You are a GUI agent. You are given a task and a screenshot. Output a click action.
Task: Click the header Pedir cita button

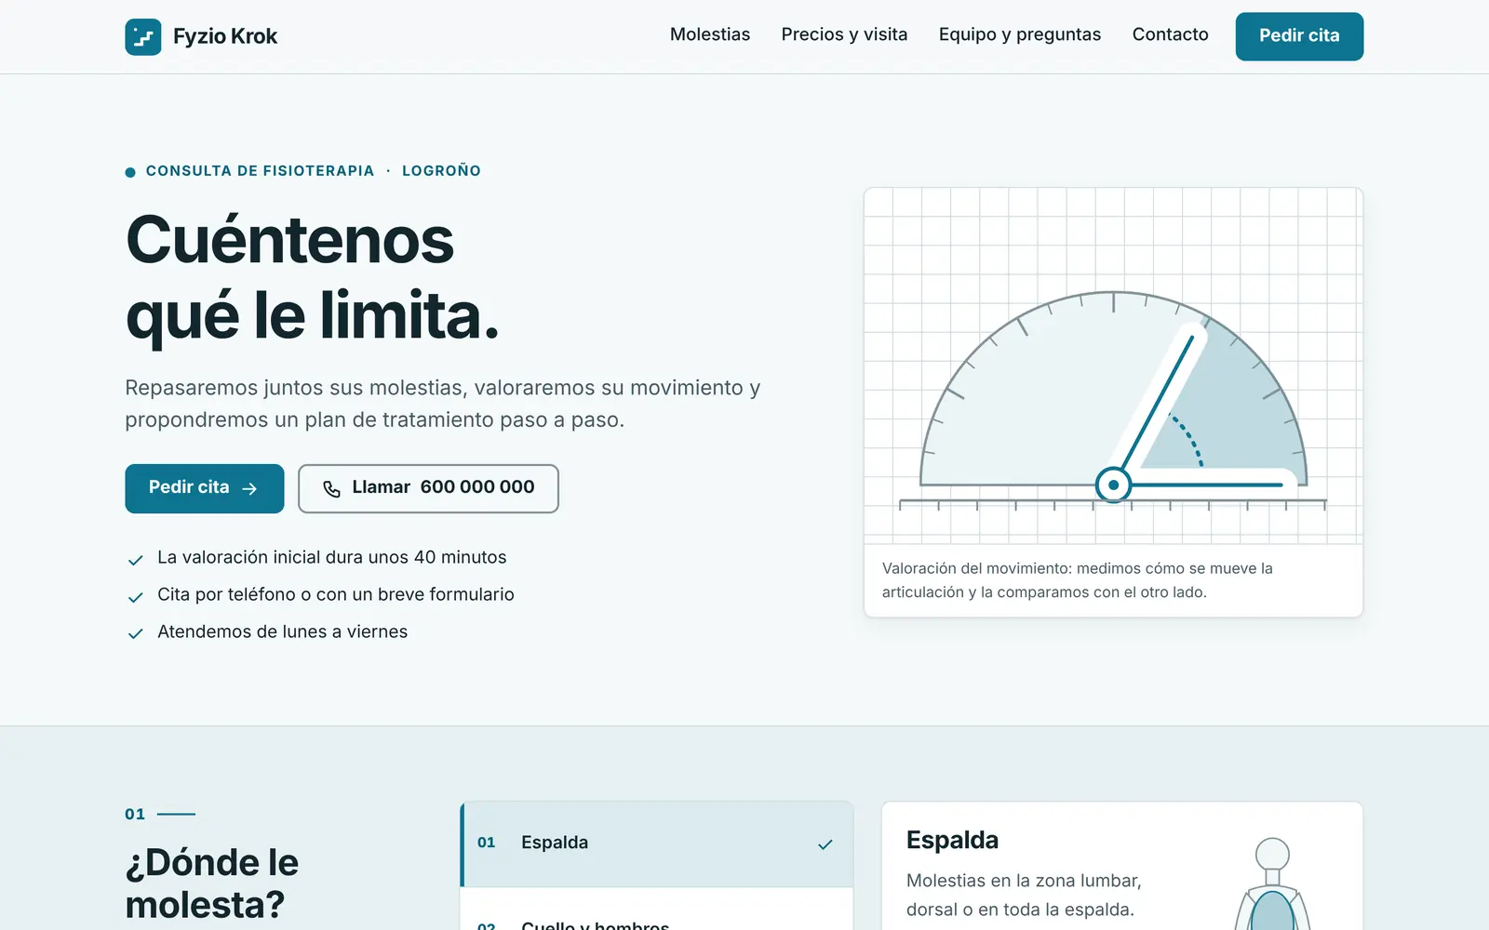pyautogui.click(x=1299, y=36)
